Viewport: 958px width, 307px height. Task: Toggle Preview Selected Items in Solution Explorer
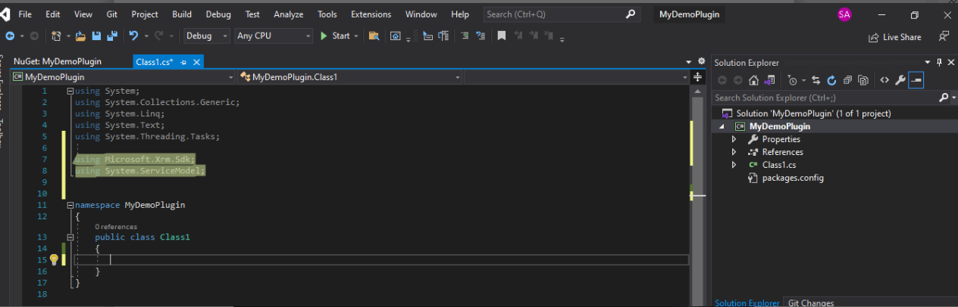(916, 80)
